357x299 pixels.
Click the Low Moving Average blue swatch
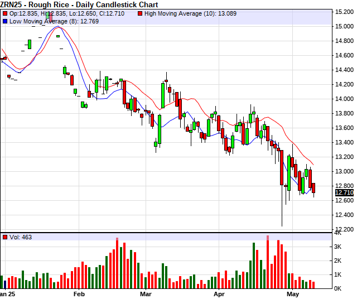pyautogui.click(x=5, y=21)
